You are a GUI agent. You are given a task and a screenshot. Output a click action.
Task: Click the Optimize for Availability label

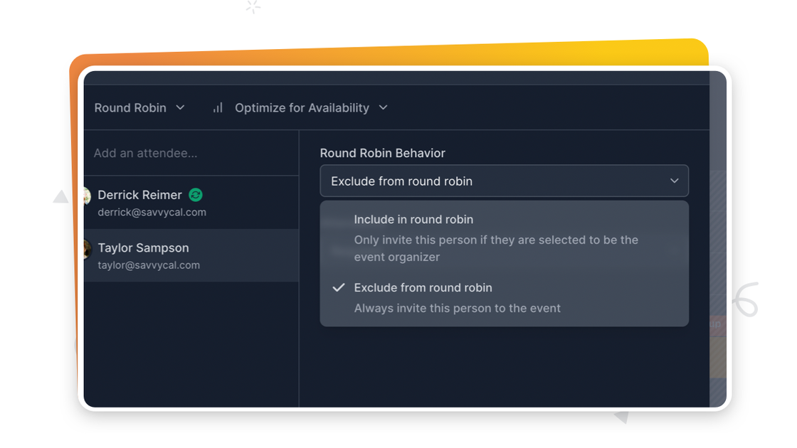[302, 108]
